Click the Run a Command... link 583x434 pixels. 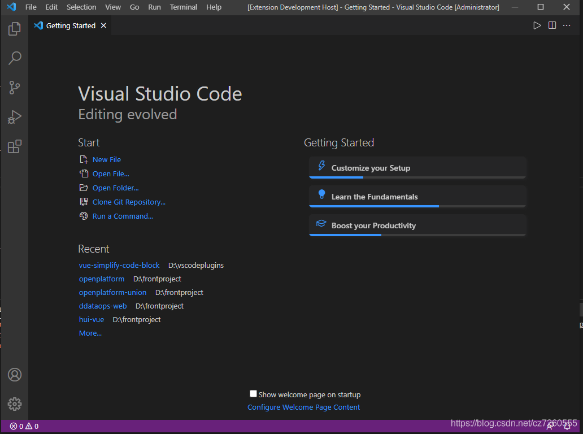pos(123,216)
